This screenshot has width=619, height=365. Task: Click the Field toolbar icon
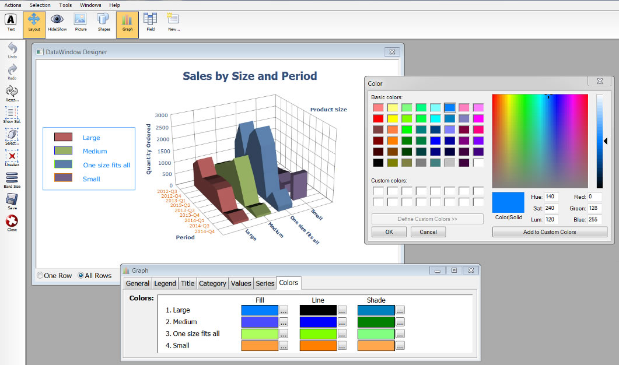point(150,22)
